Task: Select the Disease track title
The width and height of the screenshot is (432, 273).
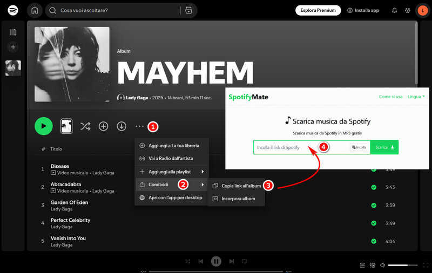Action: pyautogui.click(x=60, y=166)
